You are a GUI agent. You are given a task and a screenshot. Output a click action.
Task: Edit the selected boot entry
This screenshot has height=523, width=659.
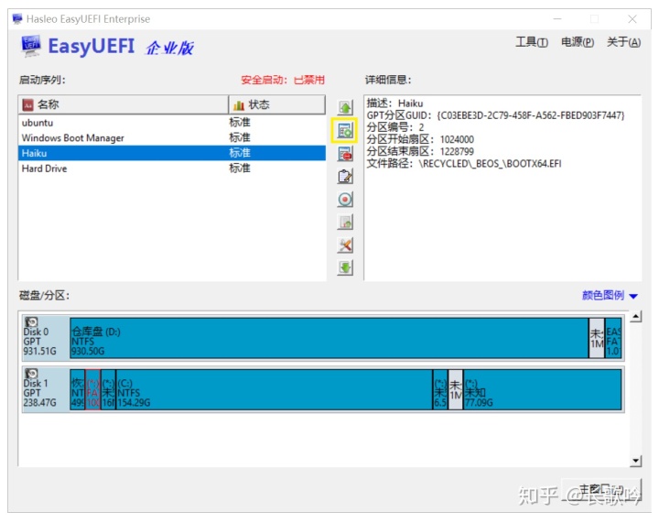point(345,177)
